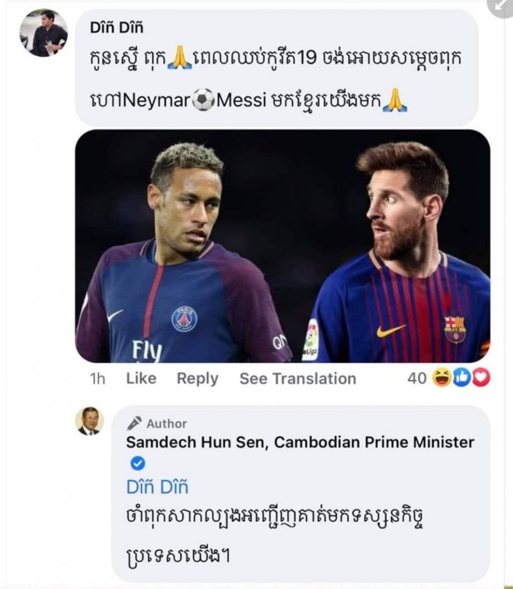This screenshot has width=513, height=589.
Task: Click the 1h comment timestamp
Action: coord(98,378)
